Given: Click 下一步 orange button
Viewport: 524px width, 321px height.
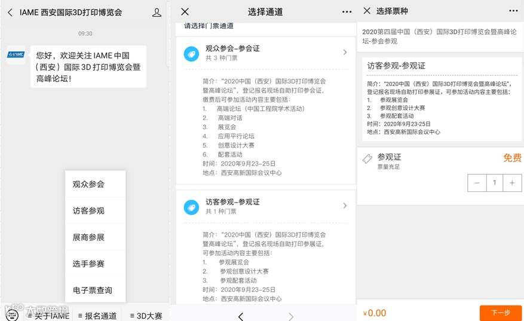Looking at the screenshot, I should (501, 313).
